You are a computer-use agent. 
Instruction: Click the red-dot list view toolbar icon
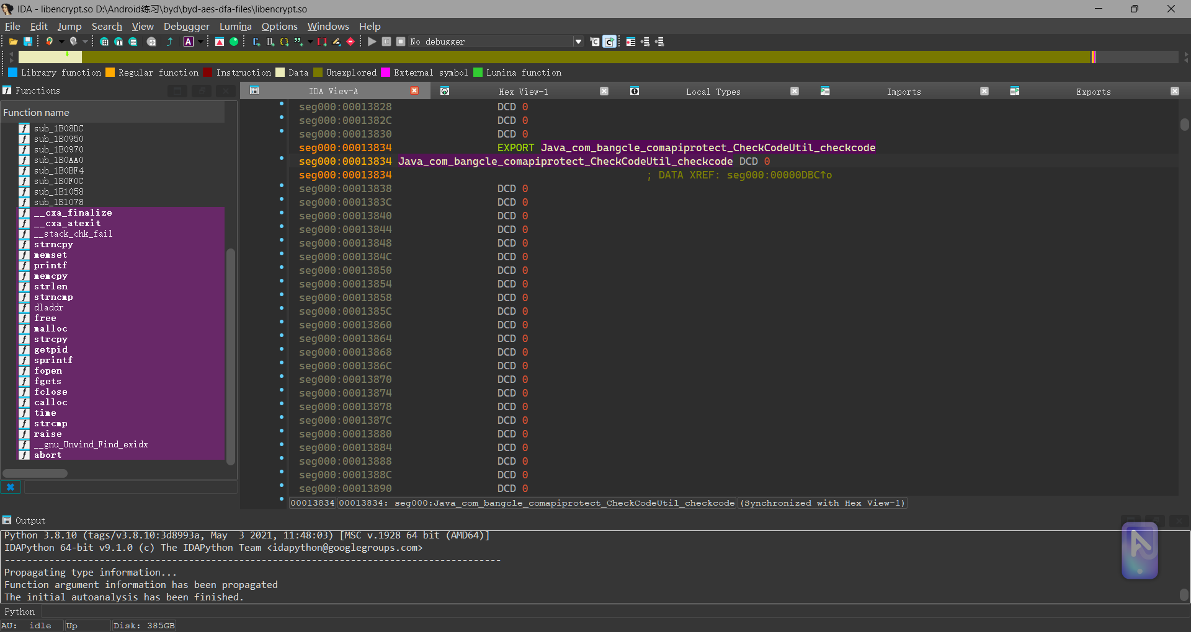(x=631, y=42)
